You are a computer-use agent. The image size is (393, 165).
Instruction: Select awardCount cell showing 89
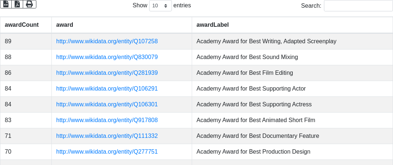[26, 41]
